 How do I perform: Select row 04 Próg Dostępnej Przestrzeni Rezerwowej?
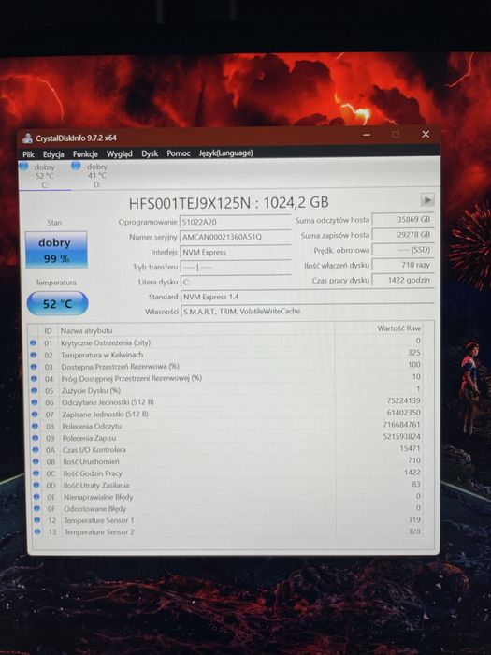click(x=226, y=378)
